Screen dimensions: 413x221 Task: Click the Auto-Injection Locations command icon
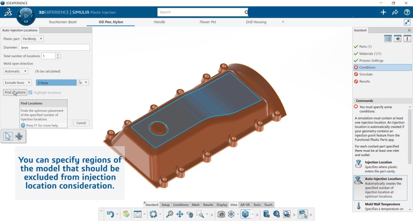pos(358,181)
